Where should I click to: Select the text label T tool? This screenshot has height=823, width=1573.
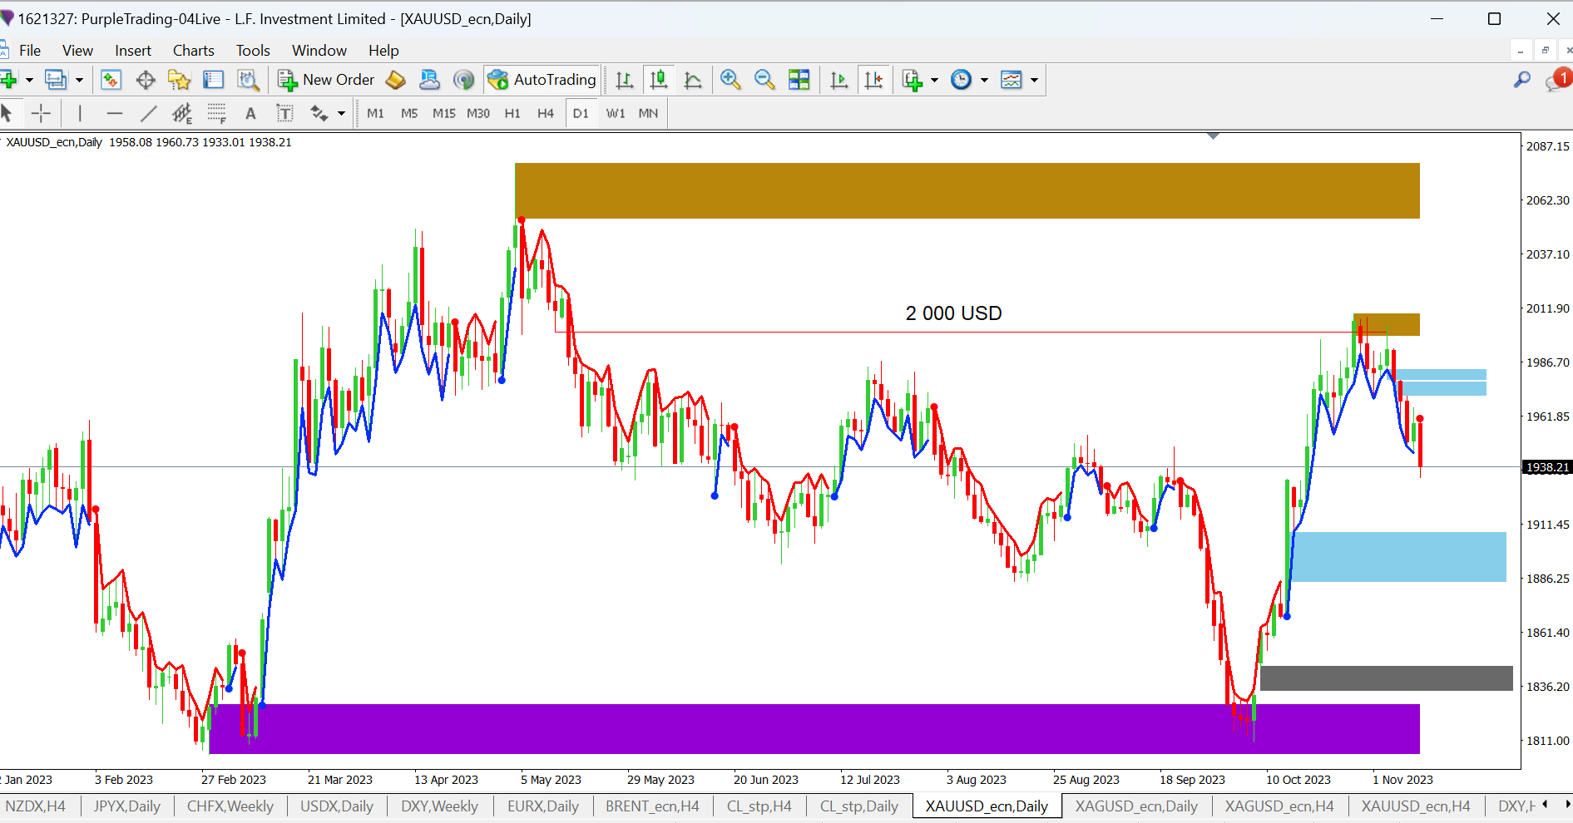[284, 113]
